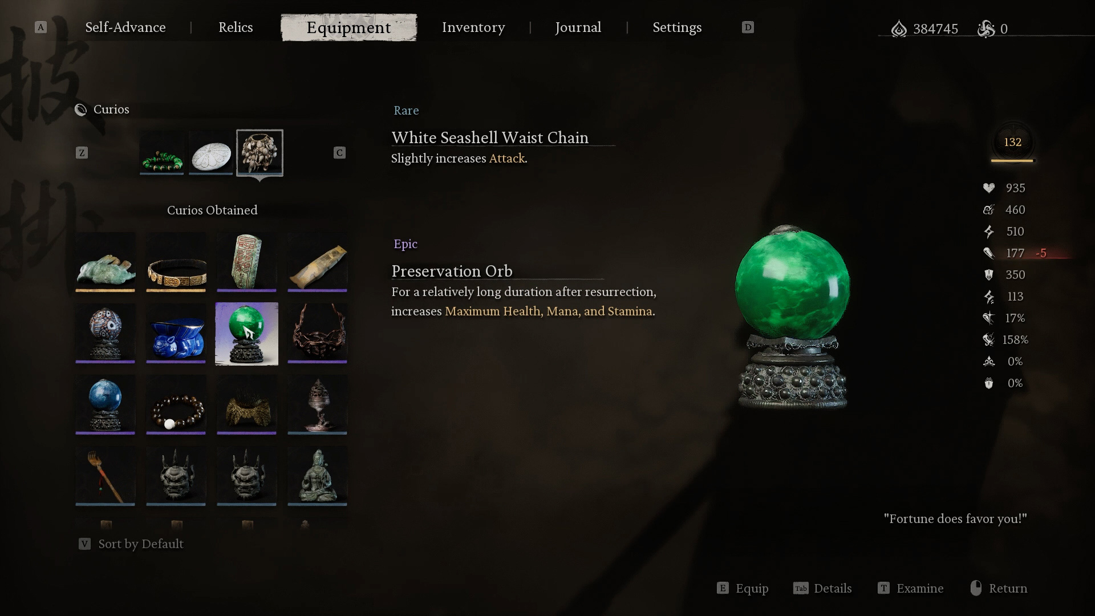1095x616 pixels.
Task: Select equipped White Seashell Waist Chain slot
Action: pos(260,153)
